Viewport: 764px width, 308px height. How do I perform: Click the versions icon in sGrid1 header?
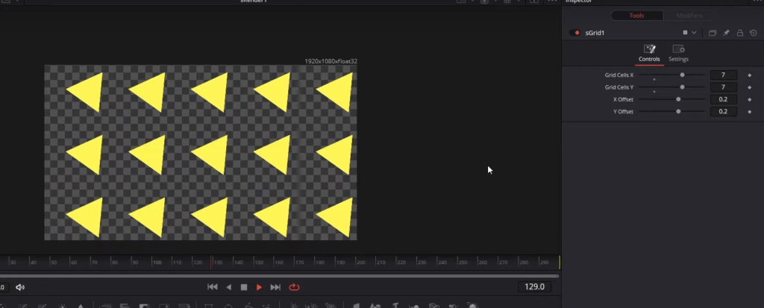713,33
